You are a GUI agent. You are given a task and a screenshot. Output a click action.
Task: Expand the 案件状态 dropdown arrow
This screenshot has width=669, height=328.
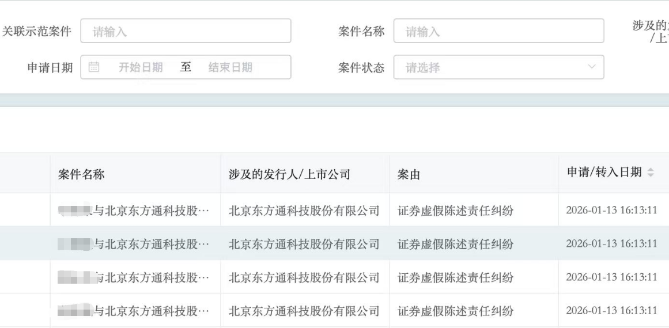[x=592, y=67]
